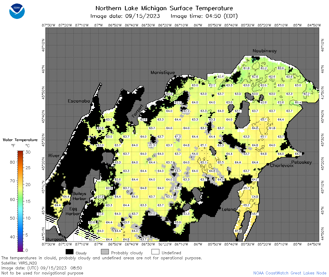Click the Manistique city label
The image size is (329, 277).
163,73
